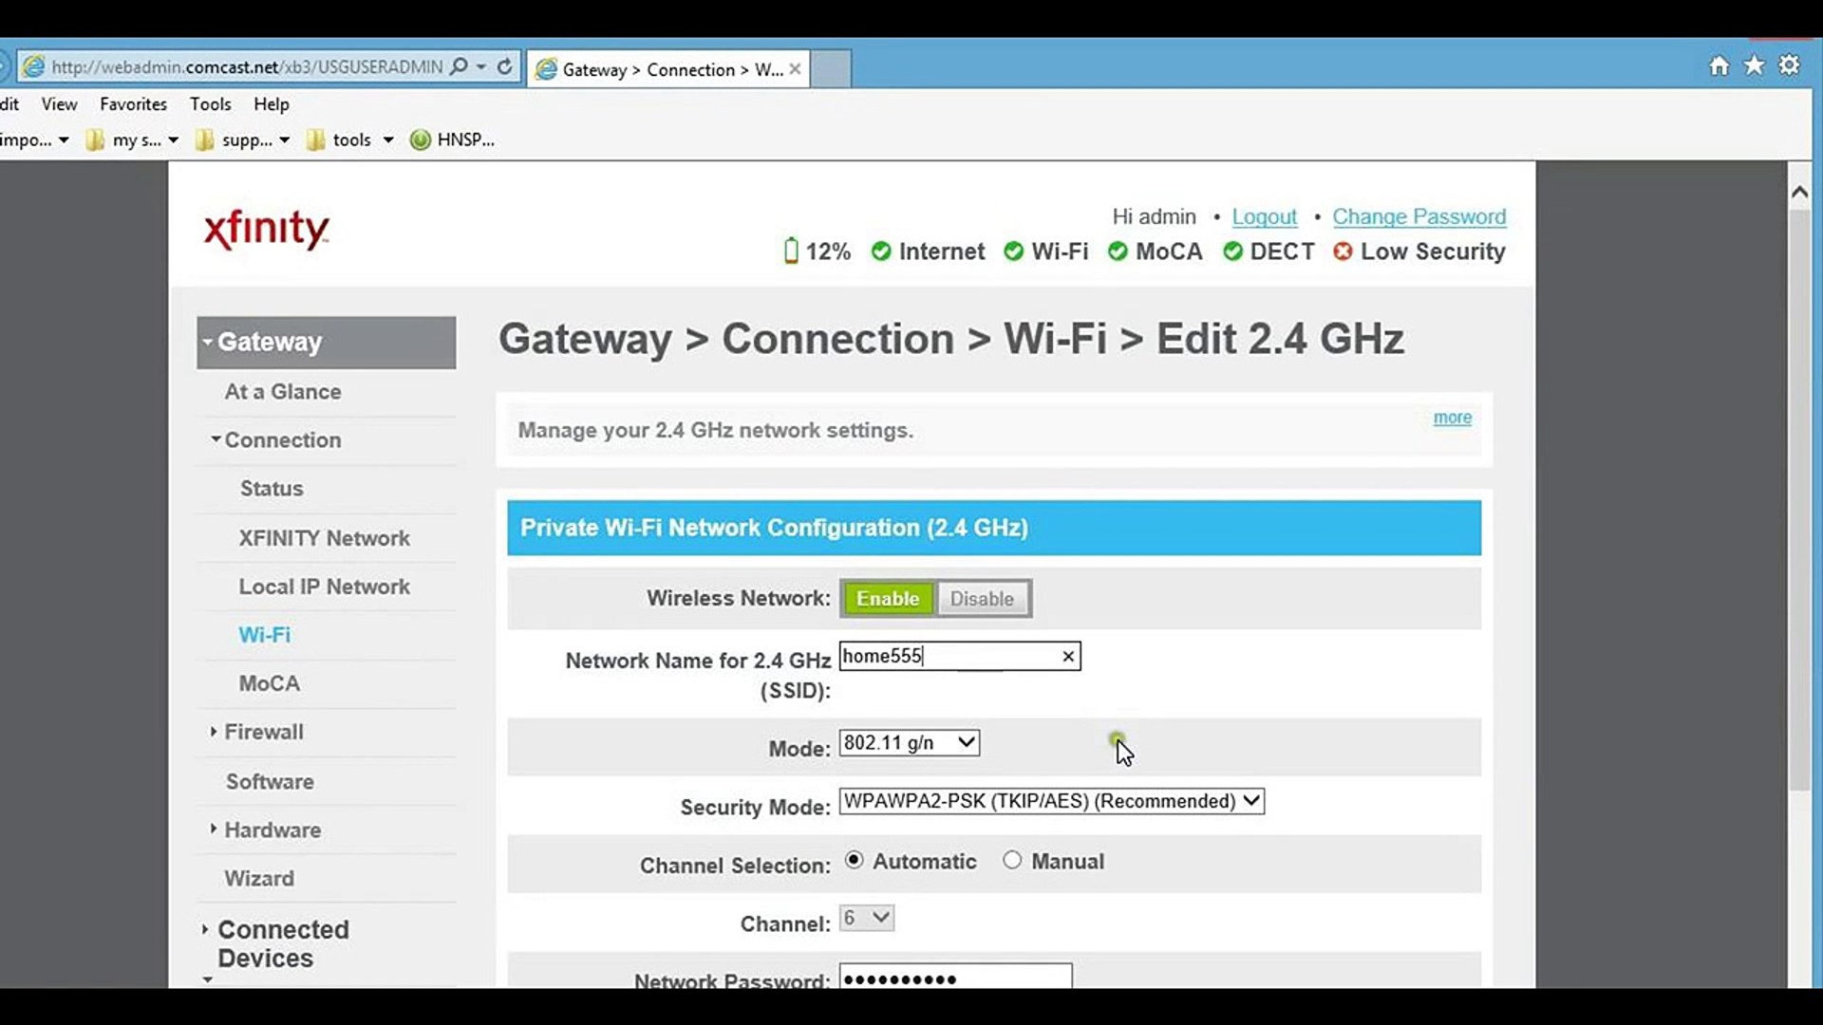
Task: Open the tools bookmarks folder
Action: coord(349,140)
